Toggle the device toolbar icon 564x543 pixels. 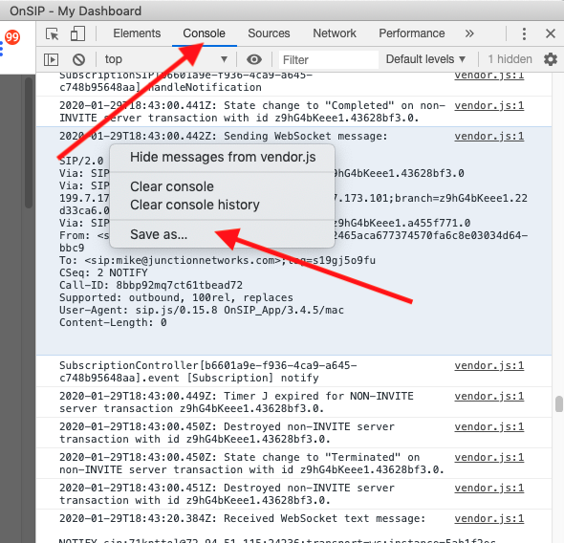(x=77, y=33)
